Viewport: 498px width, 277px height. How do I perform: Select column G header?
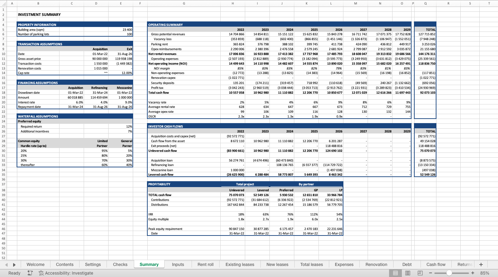[x=184, y=3]
